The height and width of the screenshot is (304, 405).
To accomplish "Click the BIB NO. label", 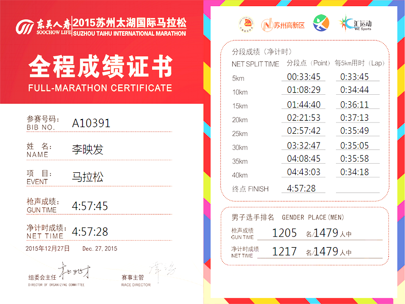I will 40,127.
